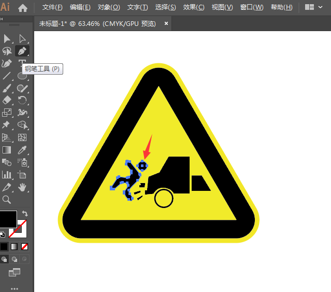Enable Draw Behind mode
This screenshot has width=331, height=292.
[15, 259]
